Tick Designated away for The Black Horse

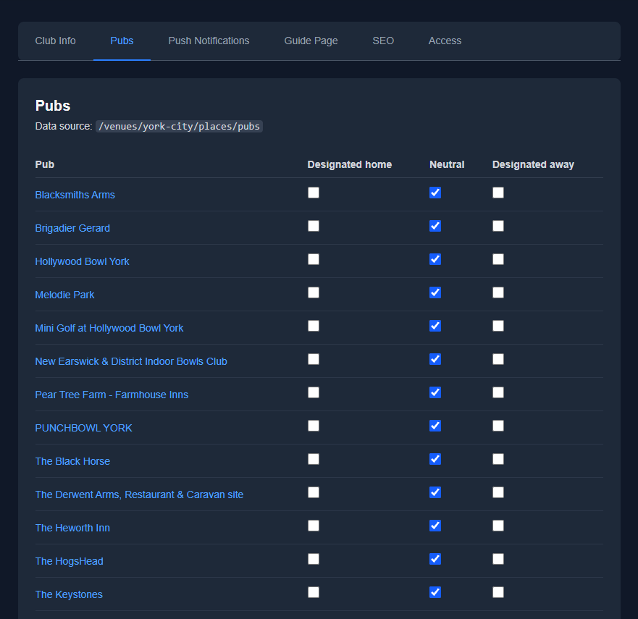pos(498,460)
